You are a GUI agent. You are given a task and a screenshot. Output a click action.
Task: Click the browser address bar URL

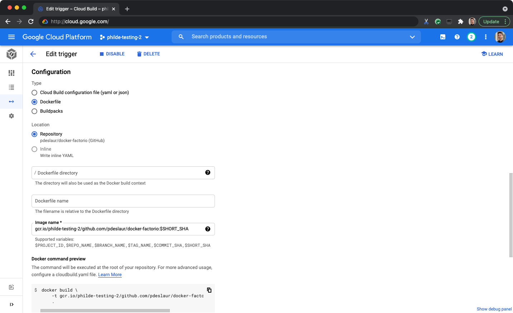(x=80, y=21)
